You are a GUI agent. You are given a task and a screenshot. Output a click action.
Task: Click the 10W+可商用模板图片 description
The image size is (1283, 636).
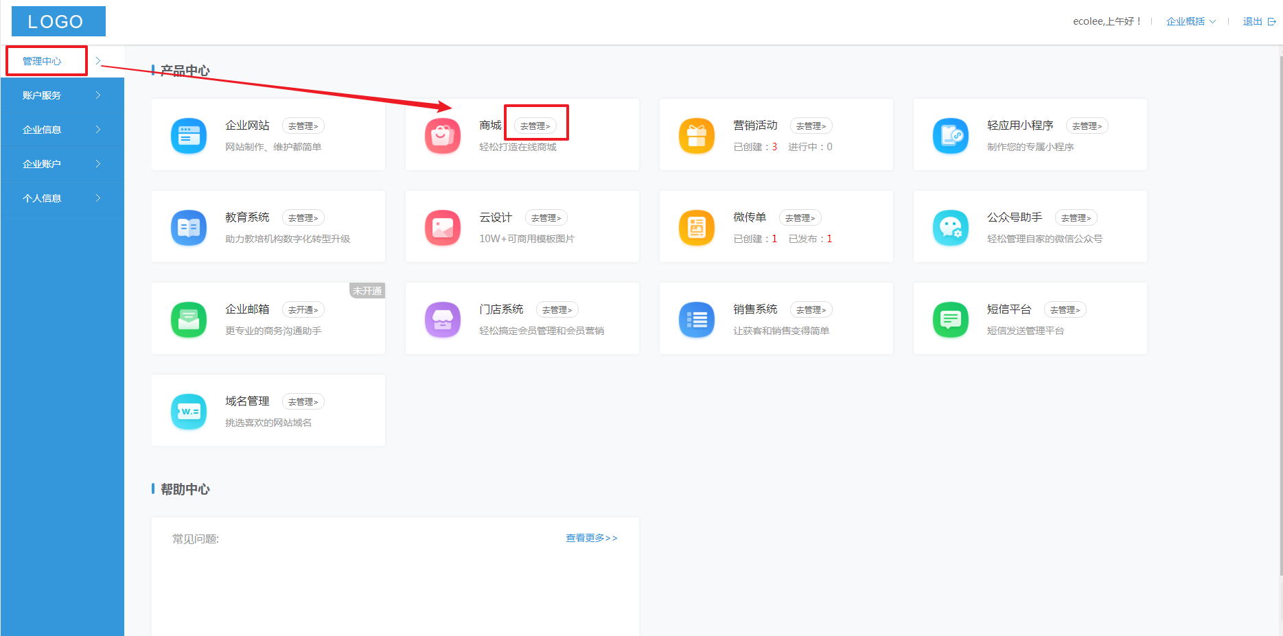527,239
